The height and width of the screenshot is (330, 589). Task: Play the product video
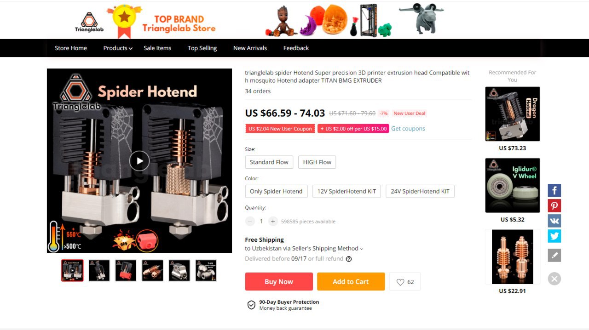click(139, 161)
